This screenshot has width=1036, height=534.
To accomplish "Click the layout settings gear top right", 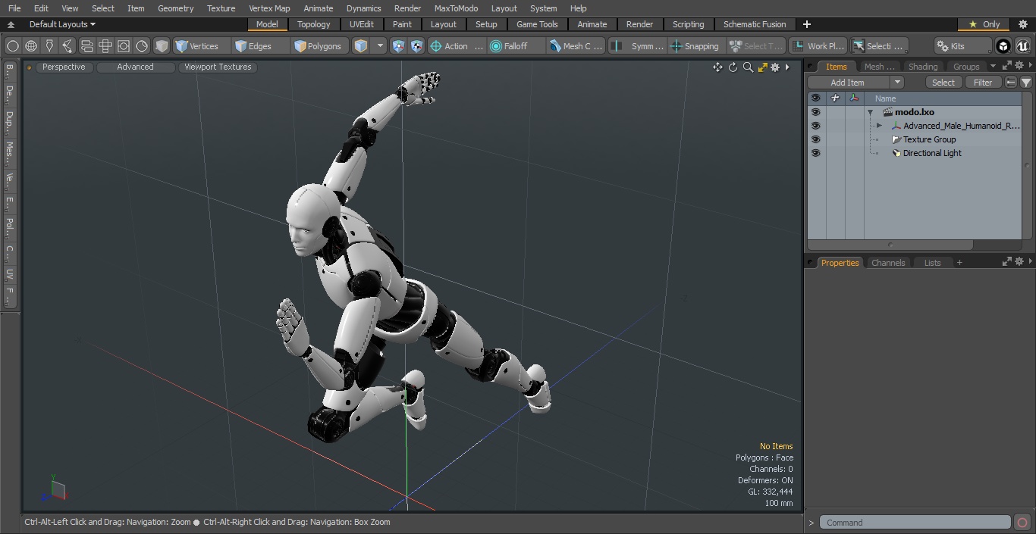I will (x=1022, y=24).
